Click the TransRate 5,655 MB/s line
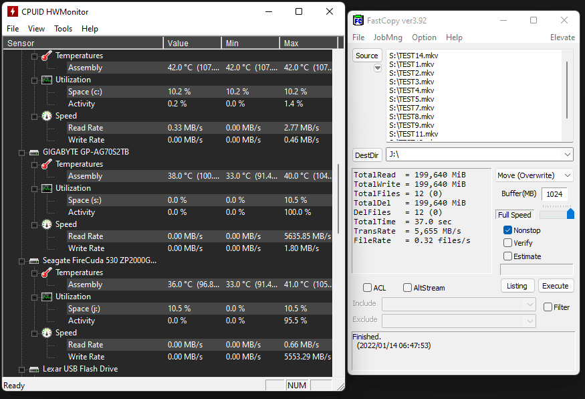This screenshot has height=399, width=585. 407,231
